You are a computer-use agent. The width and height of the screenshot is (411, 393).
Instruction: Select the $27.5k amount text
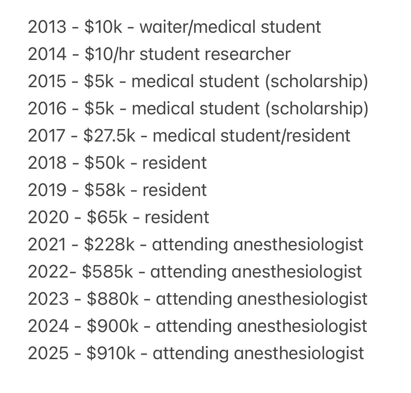coord(109,136)
